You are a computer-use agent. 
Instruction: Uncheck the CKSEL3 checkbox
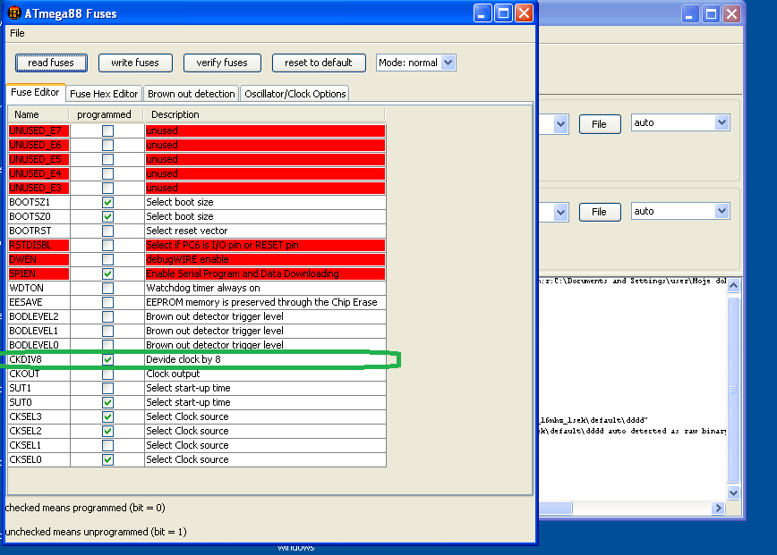(x=107, y=417)
